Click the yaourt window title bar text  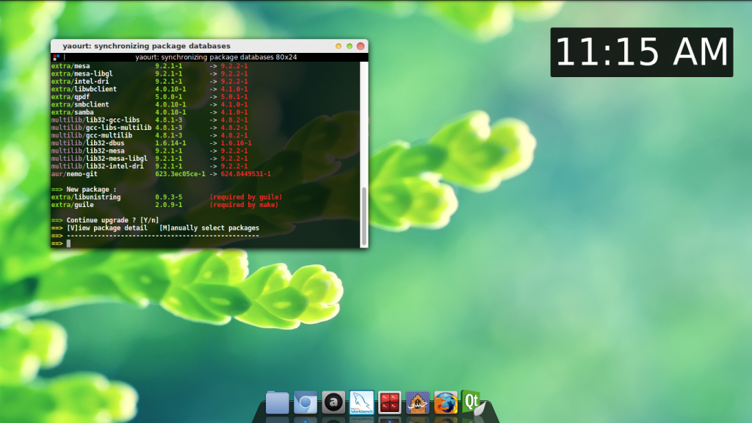point(146,46)
